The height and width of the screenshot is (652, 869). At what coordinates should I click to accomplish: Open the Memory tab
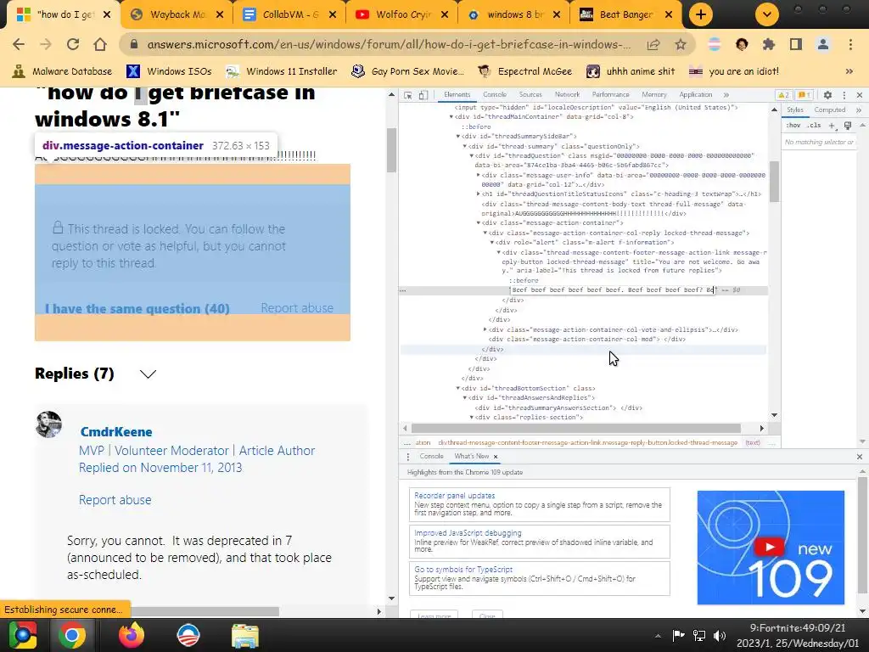654,95
